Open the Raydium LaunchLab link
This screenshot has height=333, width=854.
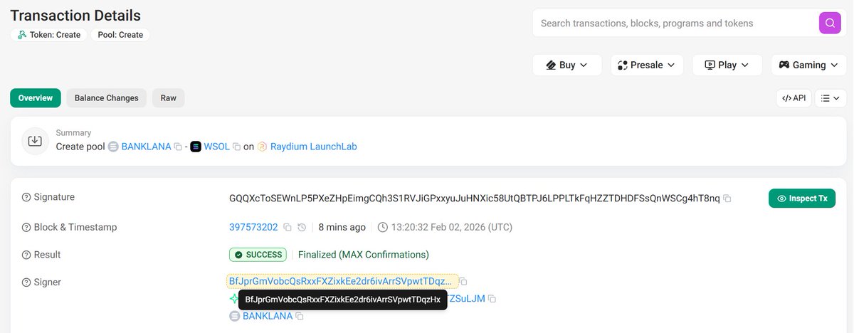coord(313,147)
